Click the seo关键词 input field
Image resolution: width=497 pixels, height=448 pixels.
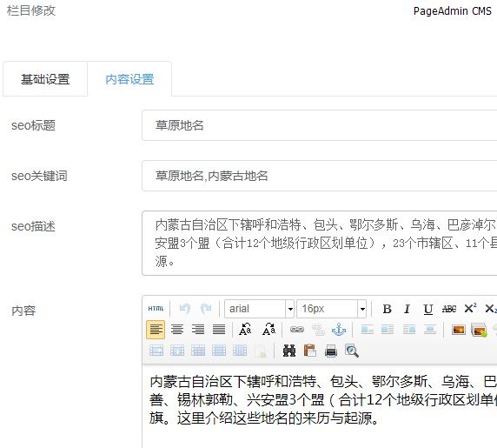pyautogui.click(x=320, y=176)
